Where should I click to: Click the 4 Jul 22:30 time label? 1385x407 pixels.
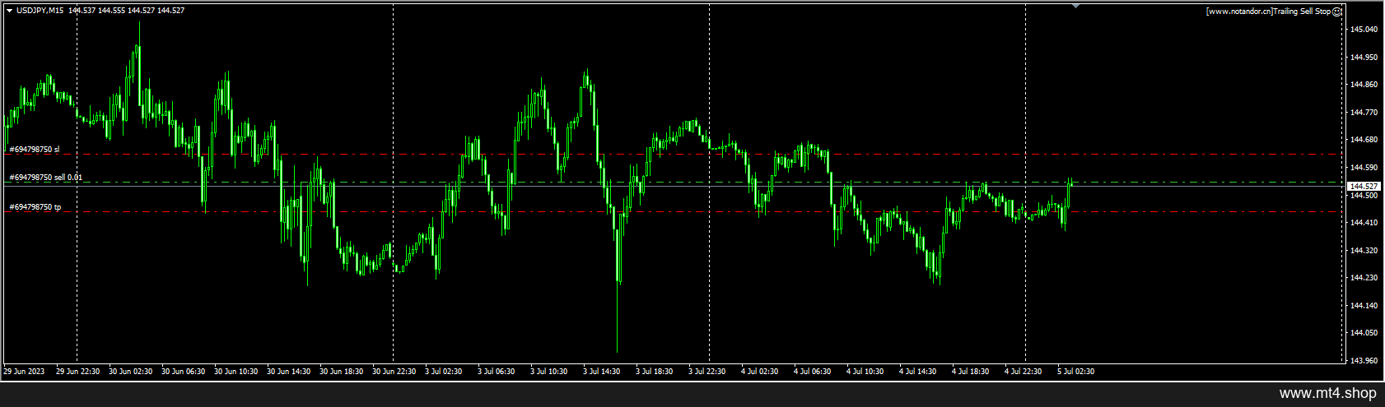tap(1024, 372)
